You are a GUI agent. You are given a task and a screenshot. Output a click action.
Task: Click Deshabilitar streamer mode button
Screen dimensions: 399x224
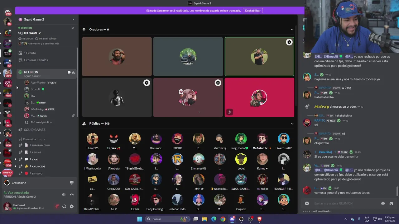tap(252, 11)
